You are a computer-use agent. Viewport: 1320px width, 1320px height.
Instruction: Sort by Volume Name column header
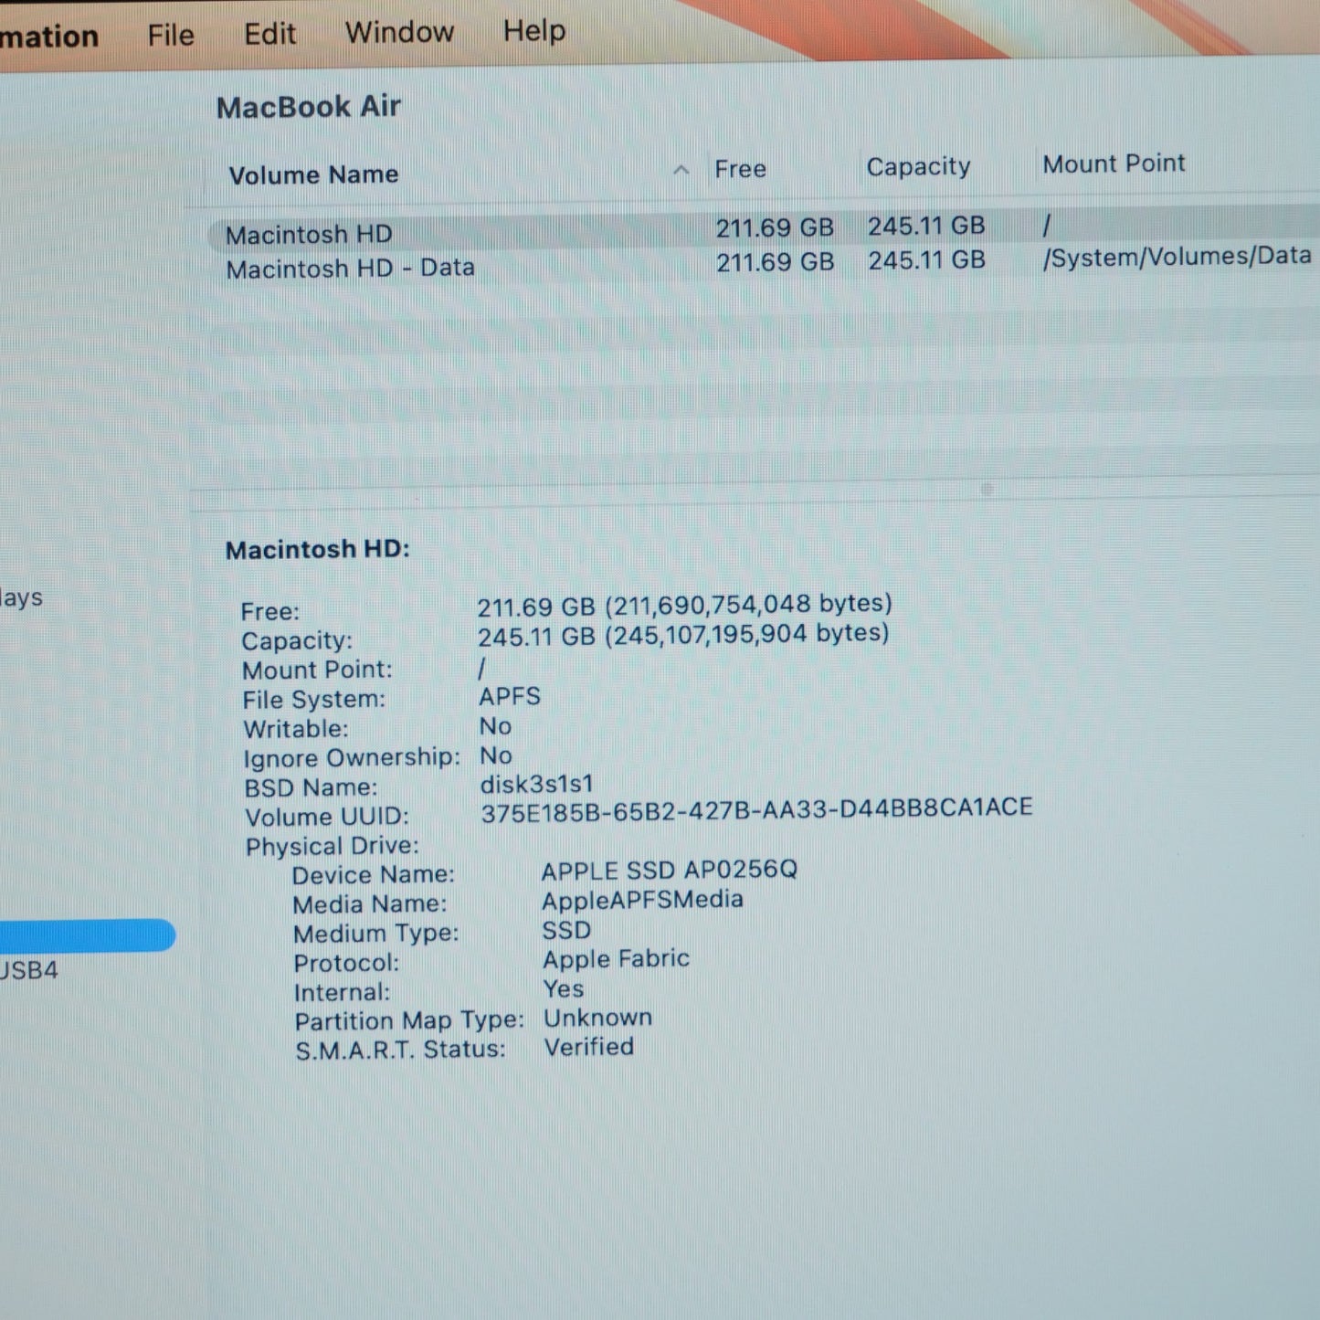(313, 174)
